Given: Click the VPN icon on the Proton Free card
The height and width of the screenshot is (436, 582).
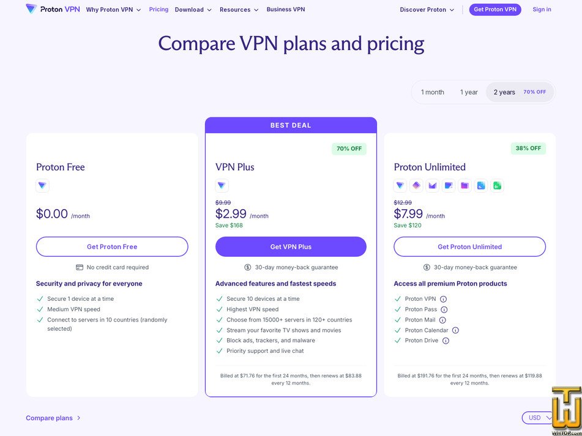Looking at the screenshot, I should tap(42, 185).
